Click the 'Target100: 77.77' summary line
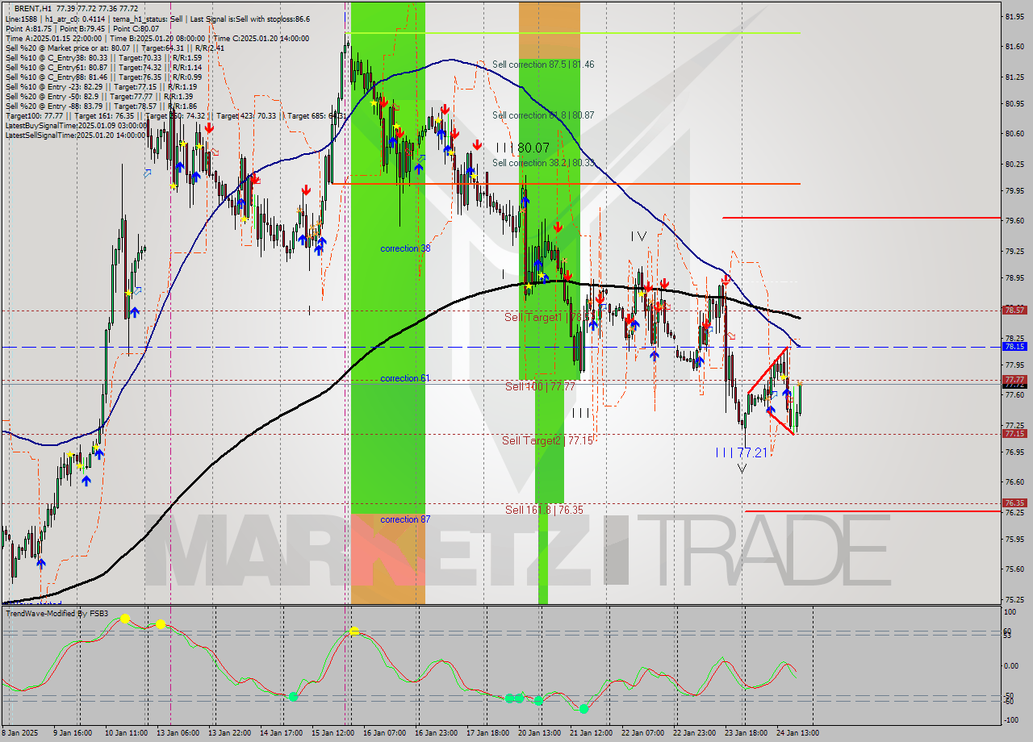This screenshot has width=1033, height=742. pyautogui.click(x=176, y=115)
